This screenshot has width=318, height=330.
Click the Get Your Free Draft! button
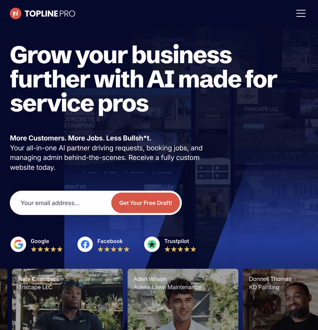[x=145, y=203]
